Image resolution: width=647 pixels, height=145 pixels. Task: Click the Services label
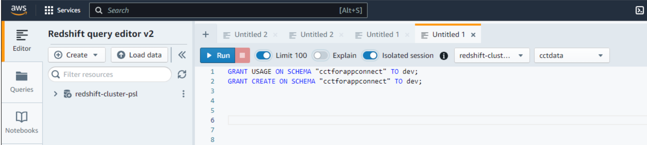[69, 10]
